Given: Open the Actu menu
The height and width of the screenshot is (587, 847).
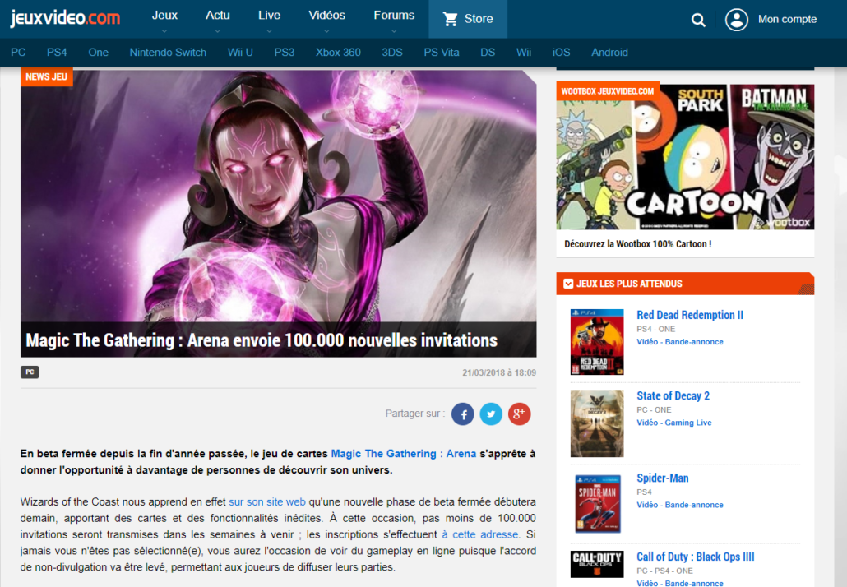Looking at the screenshot, I should coord(218,16).
